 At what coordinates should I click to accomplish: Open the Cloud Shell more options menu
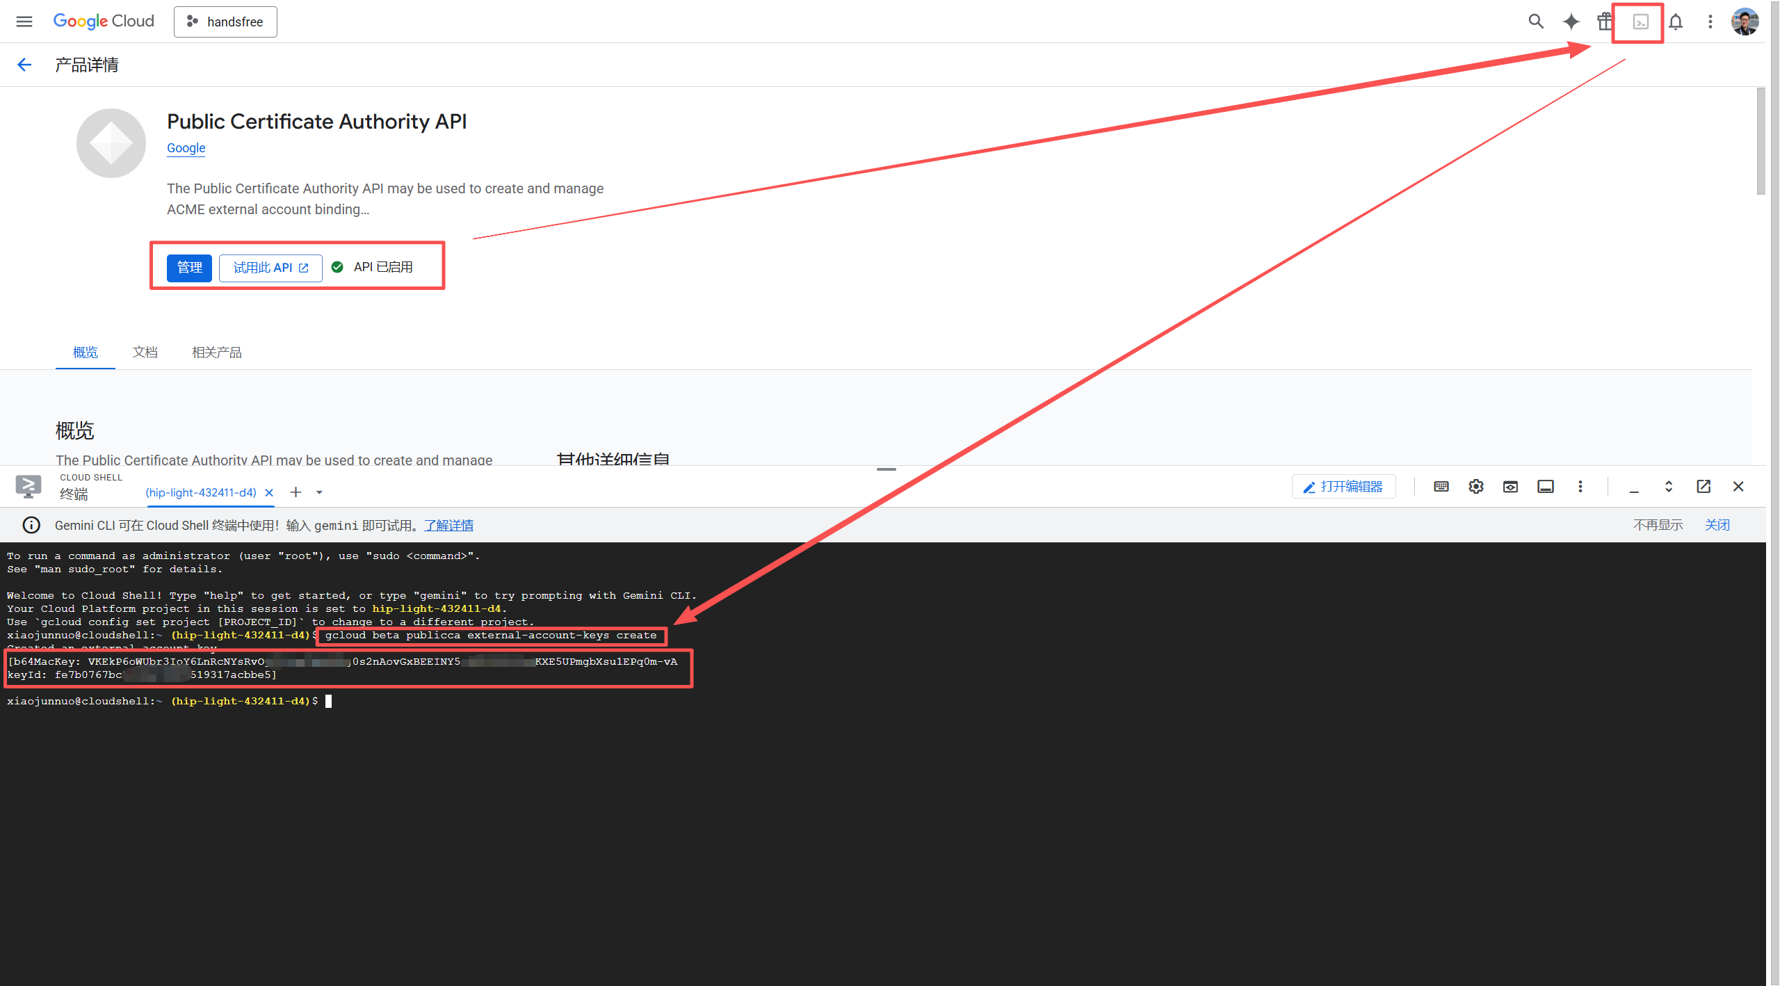(x=1580, y=487)
